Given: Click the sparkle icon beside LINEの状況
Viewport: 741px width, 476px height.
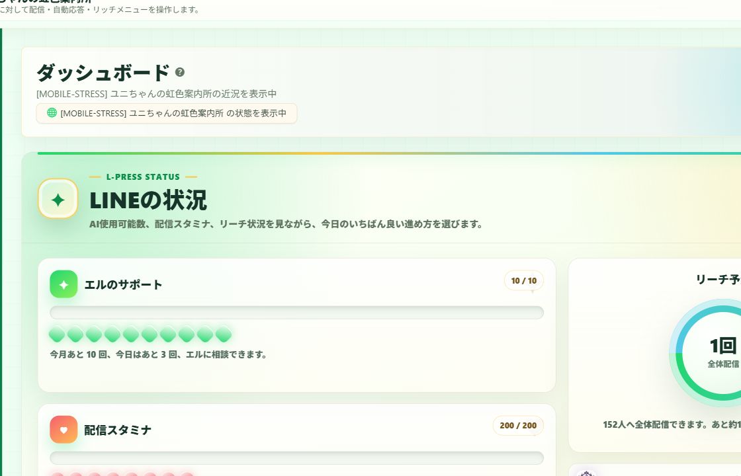Looking at the screenshot, I should pyautogui.click(x=58, y=199).
